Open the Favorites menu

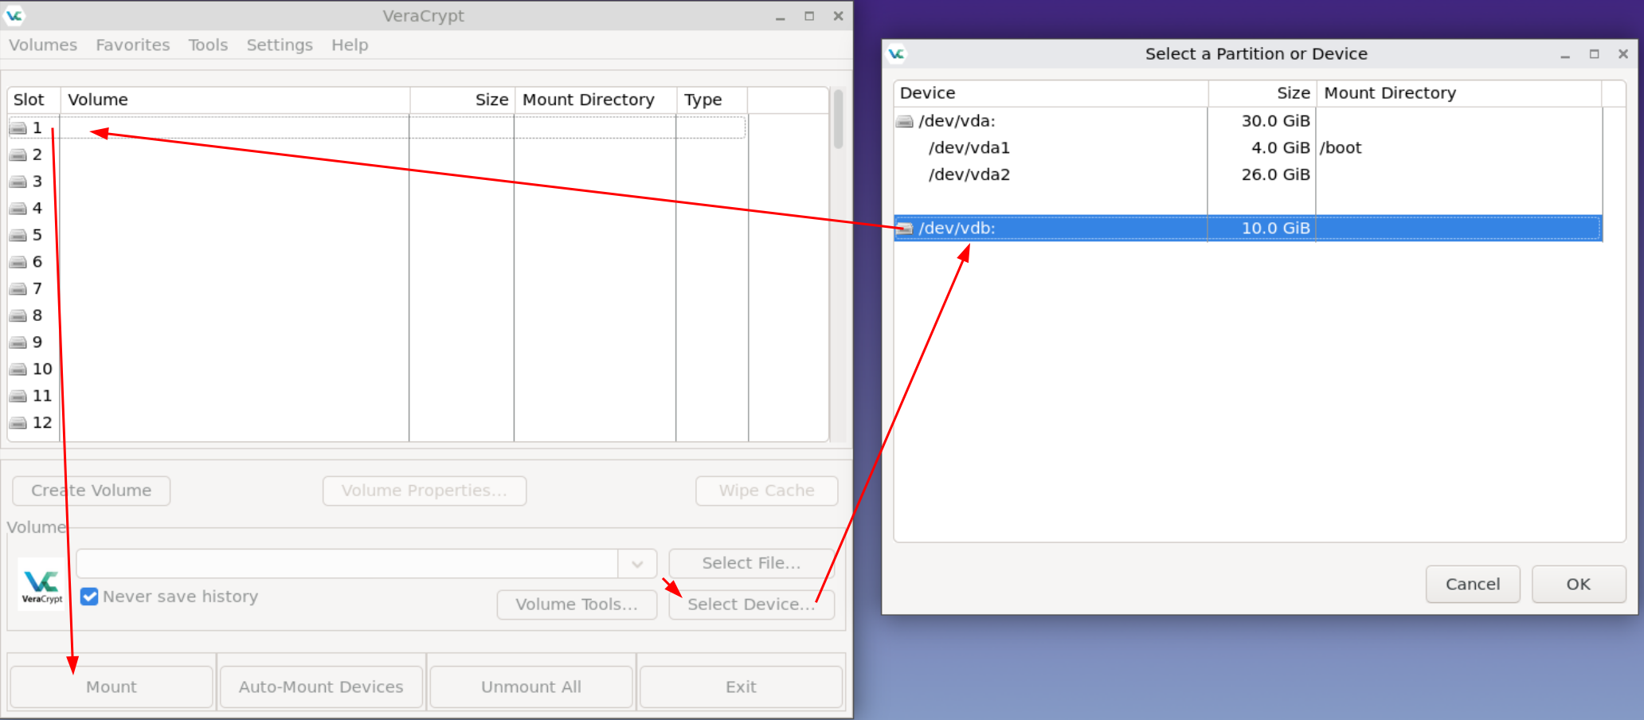[x=133, y=45]
